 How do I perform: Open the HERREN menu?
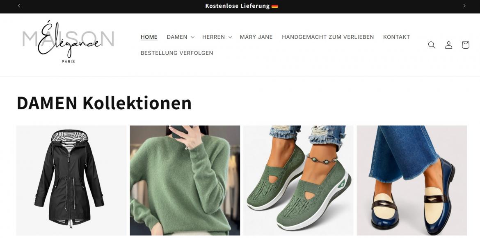coord(213,37)
